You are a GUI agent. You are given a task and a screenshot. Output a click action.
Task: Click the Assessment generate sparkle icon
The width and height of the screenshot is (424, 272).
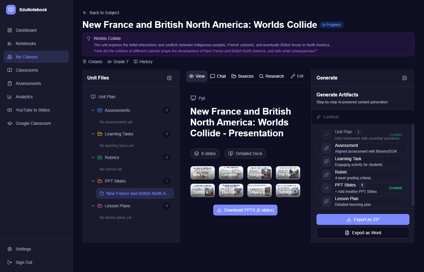[326, 148]
